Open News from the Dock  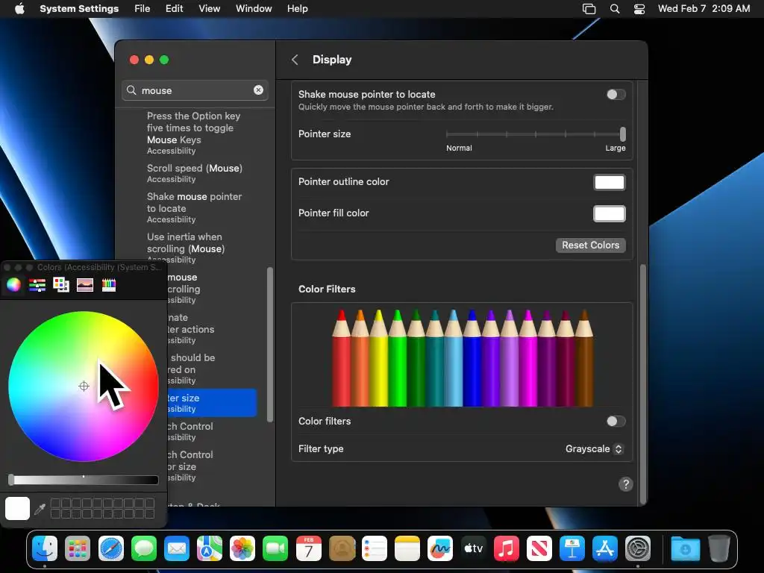[539, 548]
